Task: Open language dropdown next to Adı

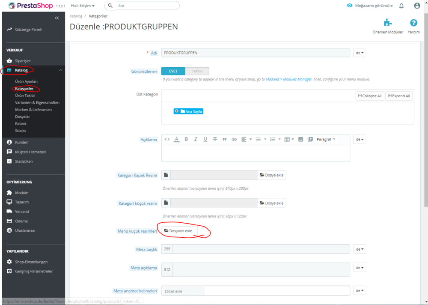Action: point(360,53)
